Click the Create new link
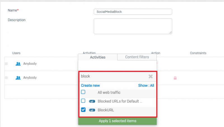 point(90,86)
